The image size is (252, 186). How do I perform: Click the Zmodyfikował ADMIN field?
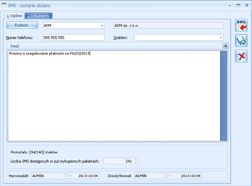tap(150, 176)
